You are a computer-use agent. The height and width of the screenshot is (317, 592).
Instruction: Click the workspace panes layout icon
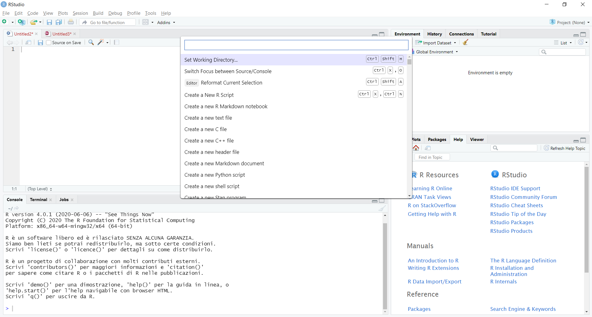tap(146, 22)
